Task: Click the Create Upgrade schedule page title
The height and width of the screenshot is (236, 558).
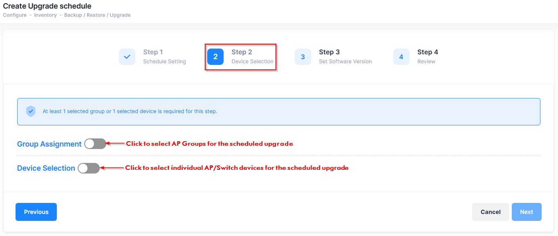Action: [x=47, y=6]
